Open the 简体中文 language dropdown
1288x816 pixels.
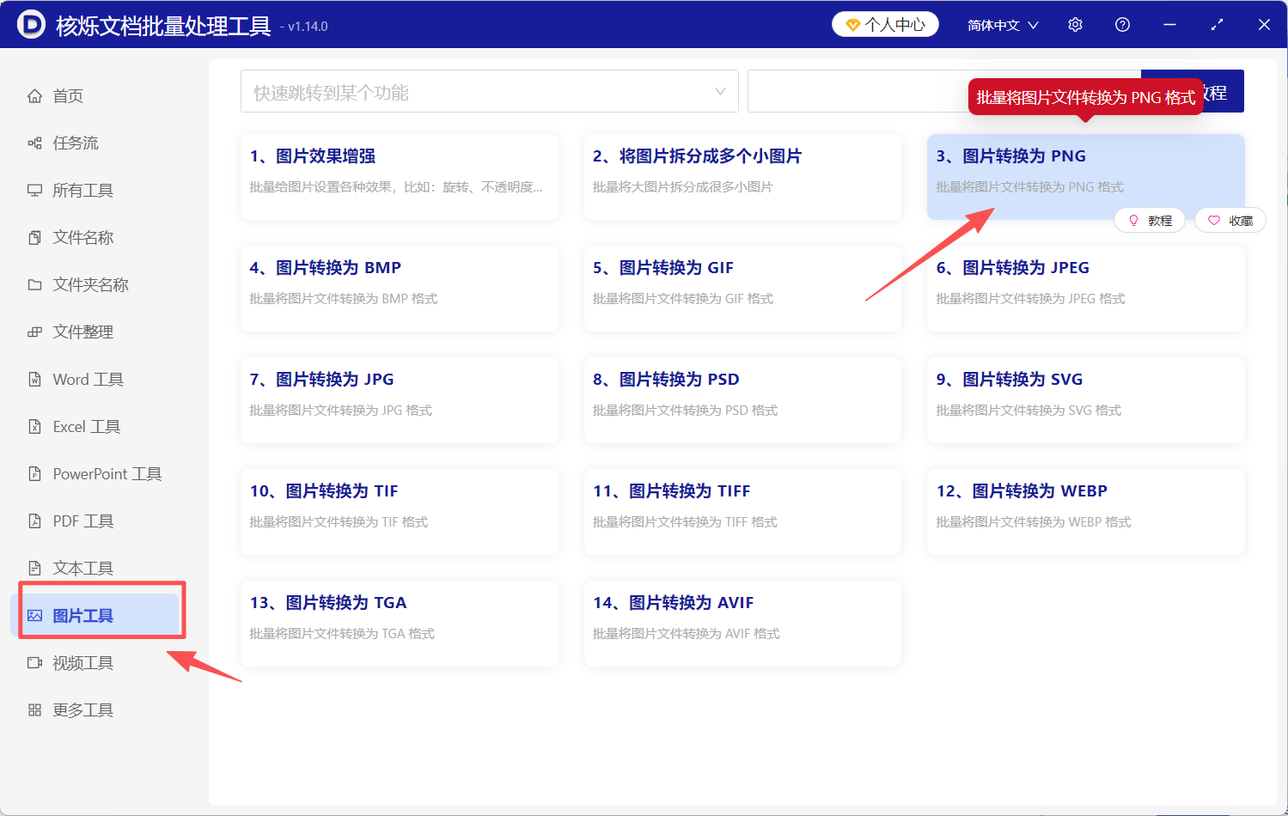coord(1002,24)
